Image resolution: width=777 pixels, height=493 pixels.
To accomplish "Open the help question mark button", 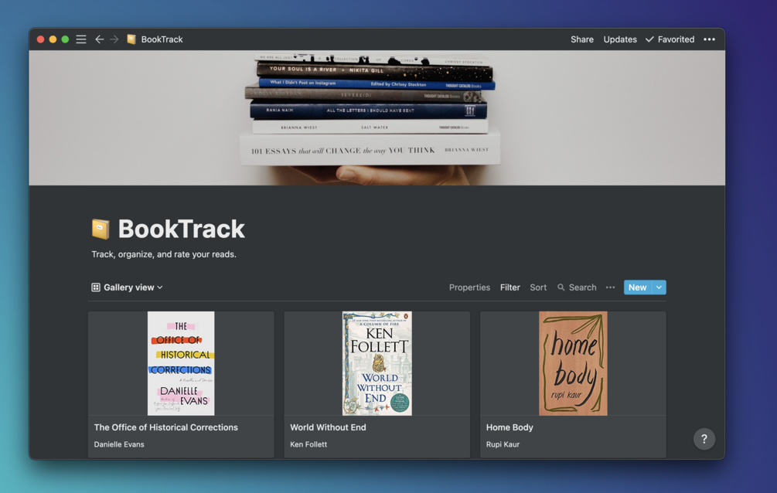I will [704, 439].
